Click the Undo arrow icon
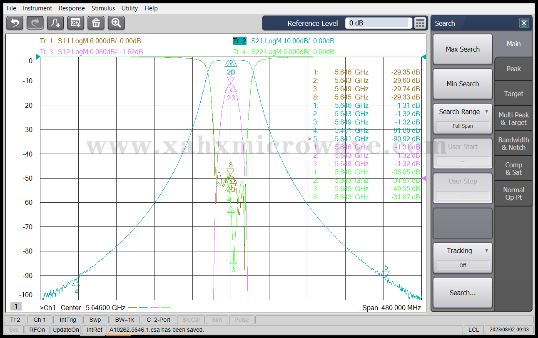Image resolution: width=538 pixels, height=338 pixels. point(15,23)
